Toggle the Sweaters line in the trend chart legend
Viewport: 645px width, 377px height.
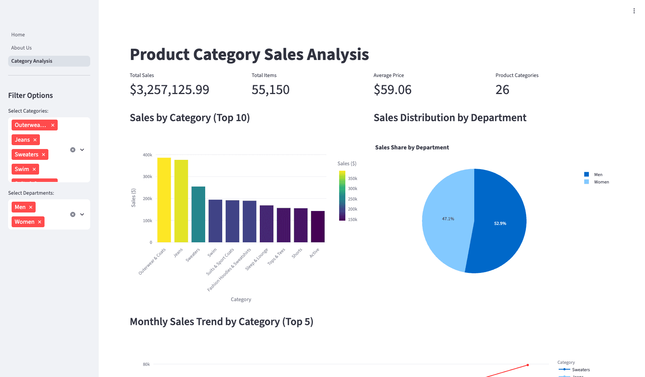tap(580, 370)
